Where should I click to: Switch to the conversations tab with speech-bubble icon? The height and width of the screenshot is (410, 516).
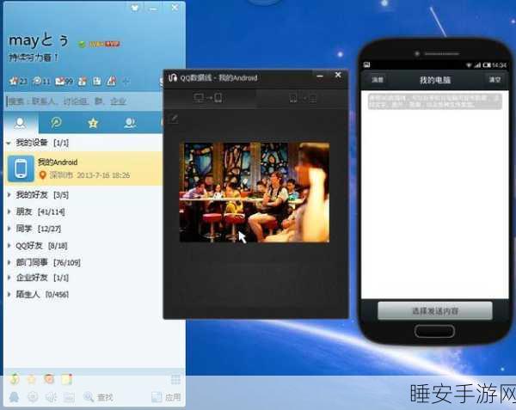click(x=56, y=123)
